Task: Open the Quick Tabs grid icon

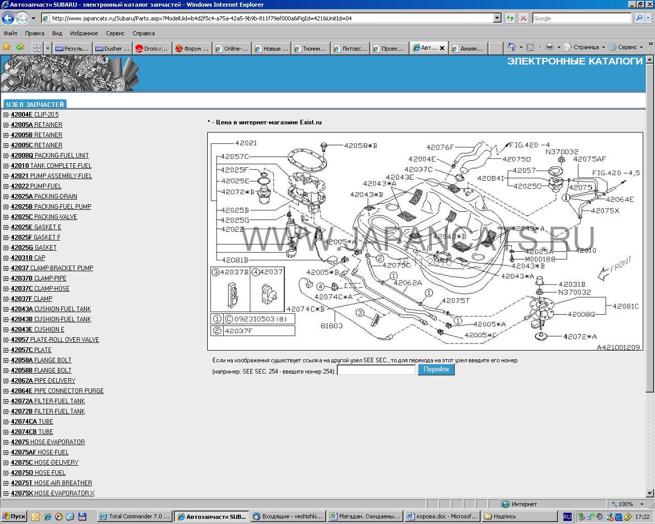Action: coord(37,48)
